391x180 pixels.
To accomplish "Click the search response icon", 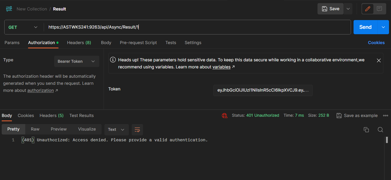I will click(x=381, y=130).
